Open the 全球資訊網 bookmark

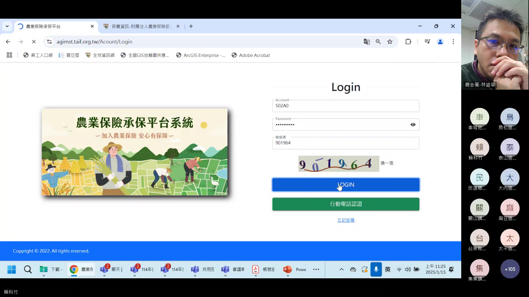[x=100, y=55]
